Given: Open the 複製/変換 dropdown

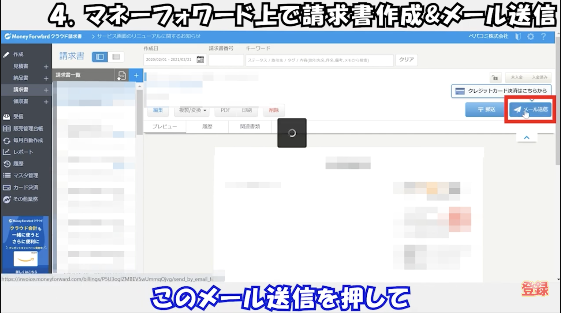Looking at the screenshot, I should 192,111.
